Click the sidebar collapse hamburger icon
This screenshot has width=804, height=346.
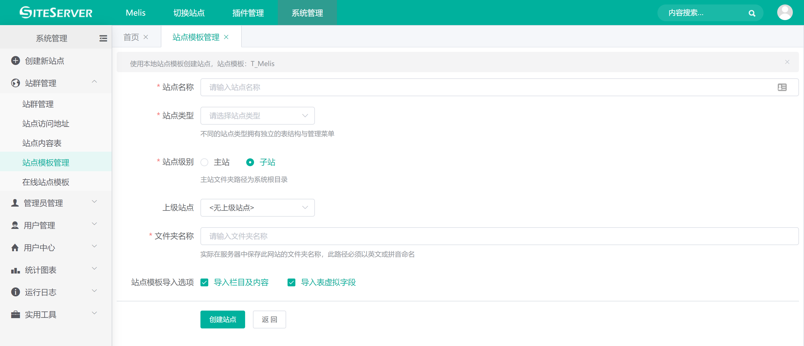click(103, 38)
